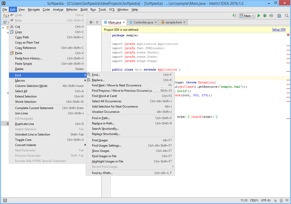Choose Replace... in the Find submenu

[130, 80]
